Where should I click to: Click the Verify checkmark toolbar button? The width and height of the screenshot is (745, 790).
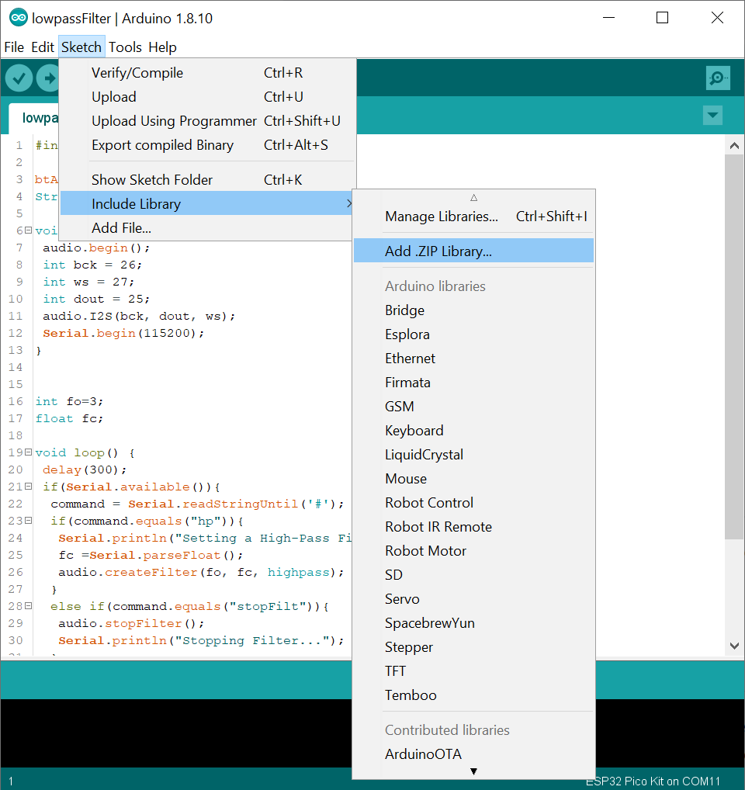click(19, 78)
